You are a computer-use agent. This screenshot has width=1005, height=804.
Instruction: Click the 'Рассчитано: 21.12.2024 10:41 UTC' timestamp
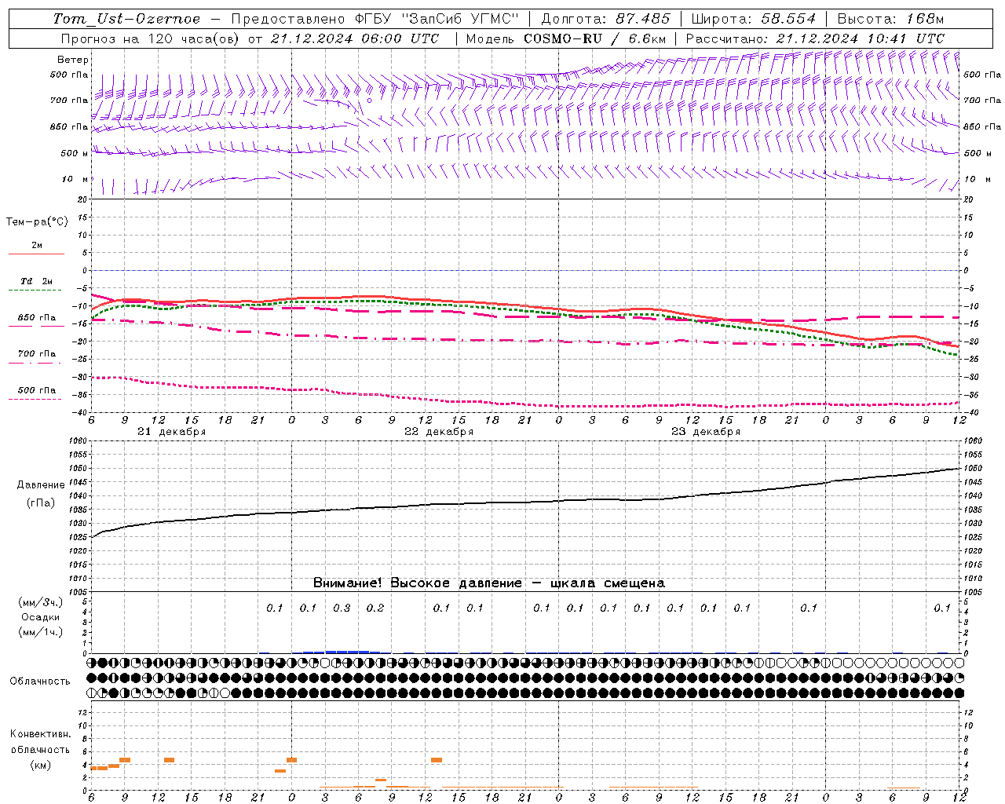pos(815,38)
